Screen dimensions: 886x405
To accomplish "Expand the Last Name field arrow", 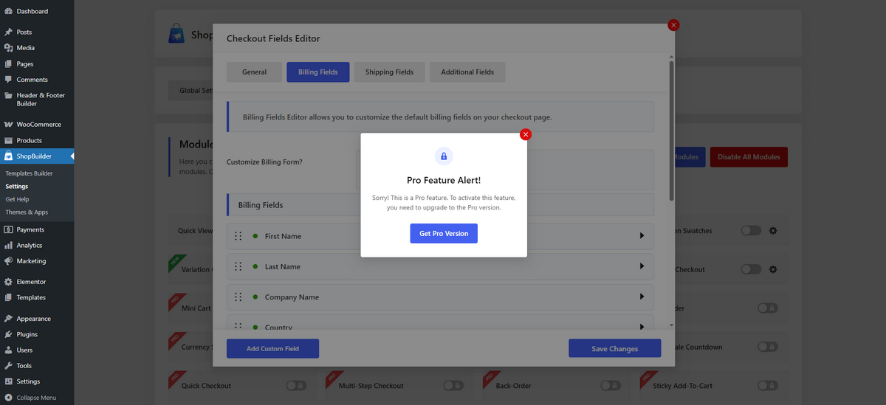I will tap(642, 266).
